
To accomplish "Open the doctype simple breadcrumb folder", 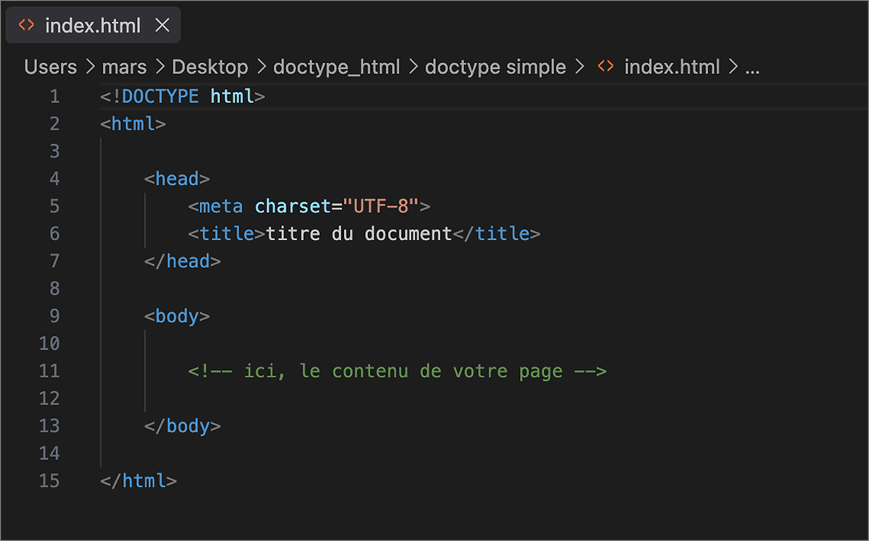I will [495, 67].
